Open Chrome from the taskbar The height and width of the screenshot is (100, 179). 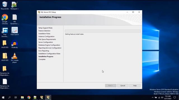tap(29, 97)
